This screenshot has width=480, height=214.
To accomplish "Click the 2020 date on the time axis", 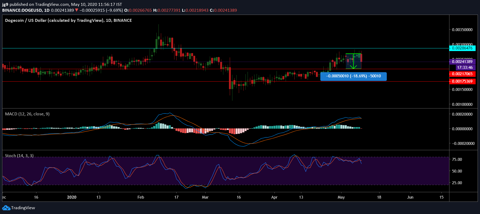I will 72,197.
